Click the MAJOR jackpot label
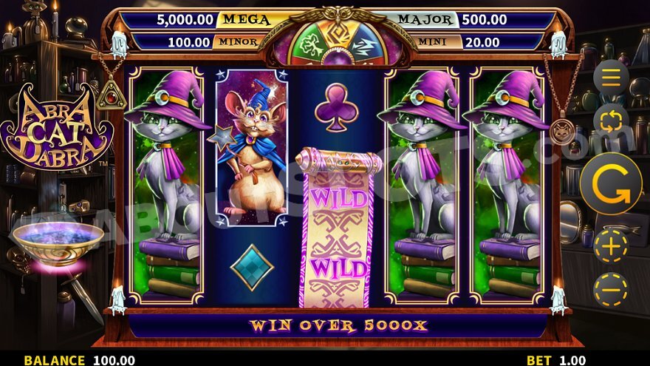 click(x=425, y=19)
